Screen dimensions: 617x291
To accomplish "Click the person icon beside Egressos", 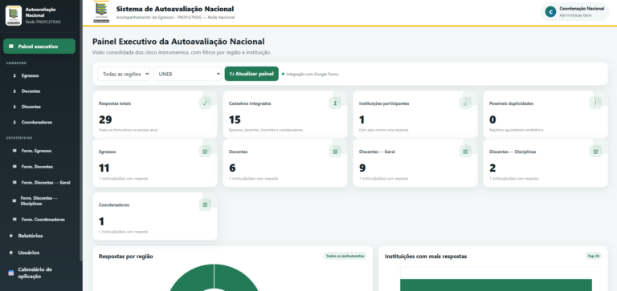I will tap(14, 75).
